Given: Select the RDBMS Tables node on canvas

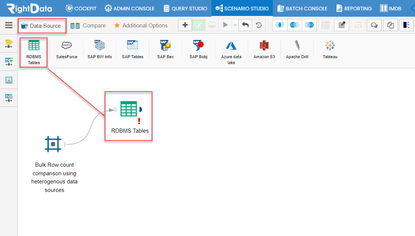Looking at the screenshot, I should click(129, 109).
